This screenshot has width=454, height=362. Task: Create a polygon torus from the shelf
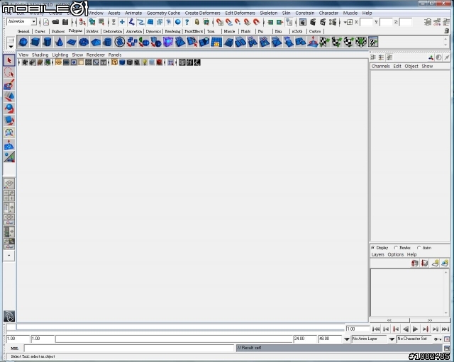[84, 43]
